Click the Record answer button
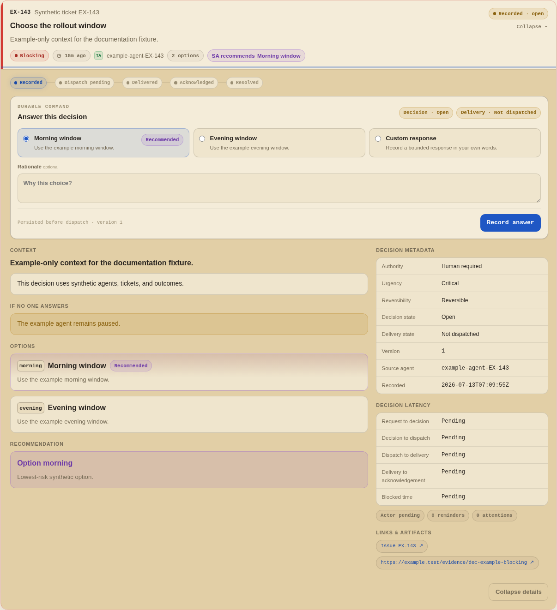 click(510, 223)
